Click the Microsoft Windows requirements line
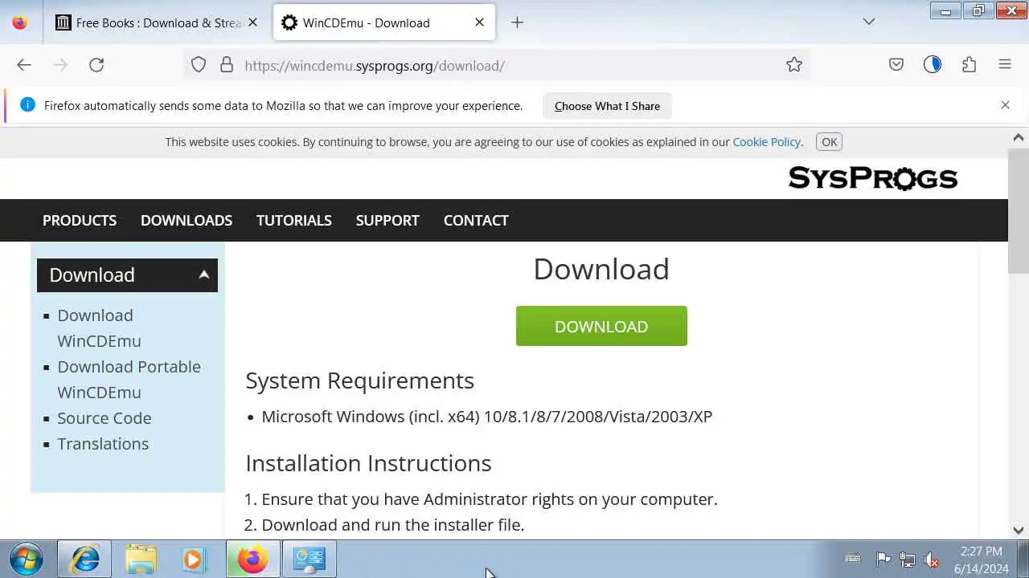Screen dimensions: 1029x578 click(487, 417)
